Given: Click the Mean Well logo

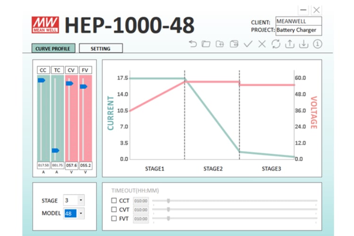Looking at the screenshot, I should pyautogui.click(x=45, y=25).
